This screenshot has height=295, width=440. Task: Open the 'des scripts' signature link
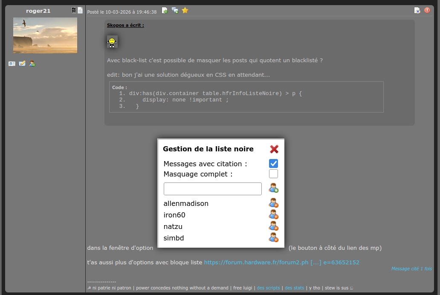click(268, 288)
